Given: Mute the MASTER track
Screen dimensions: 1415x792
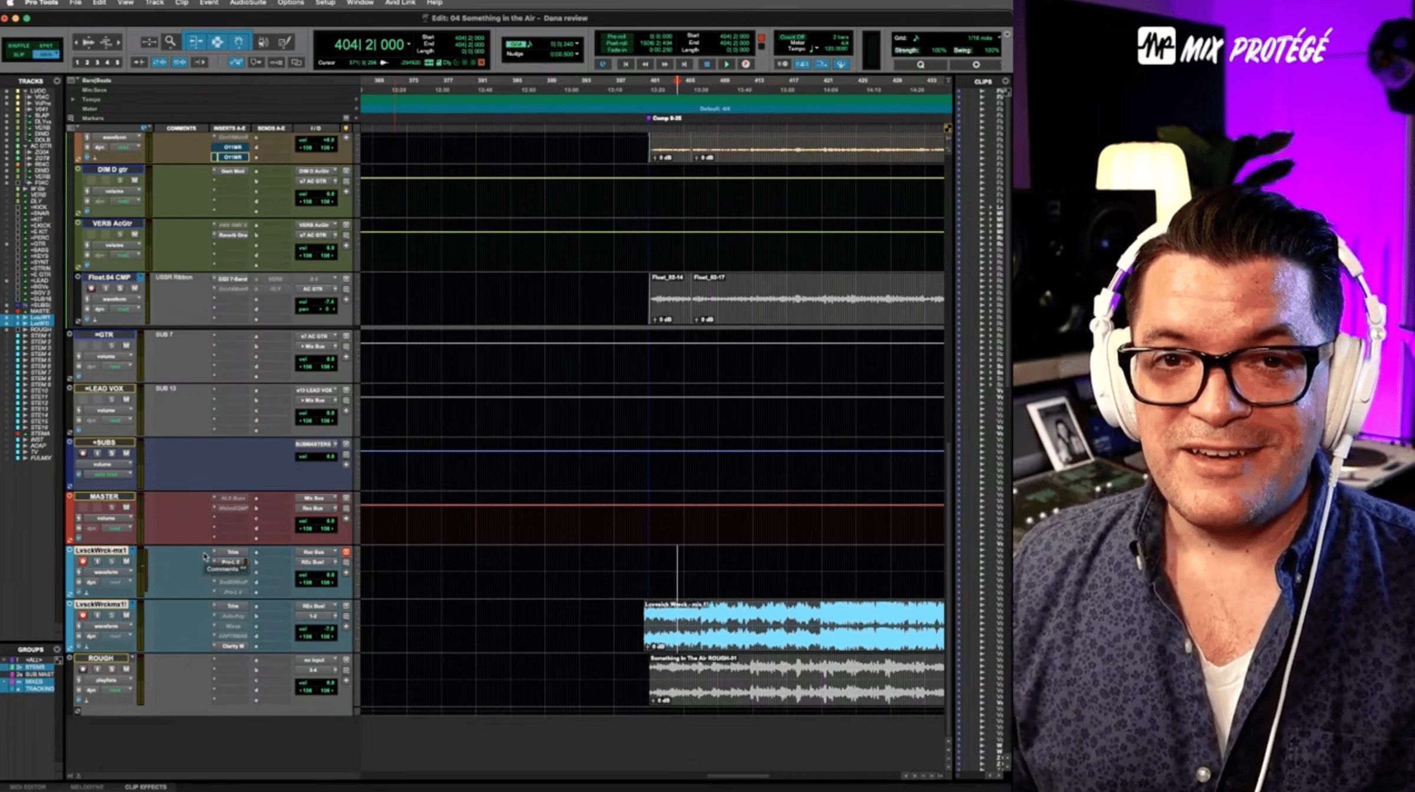Looking at the screenshot, I should tap(126, 507).
